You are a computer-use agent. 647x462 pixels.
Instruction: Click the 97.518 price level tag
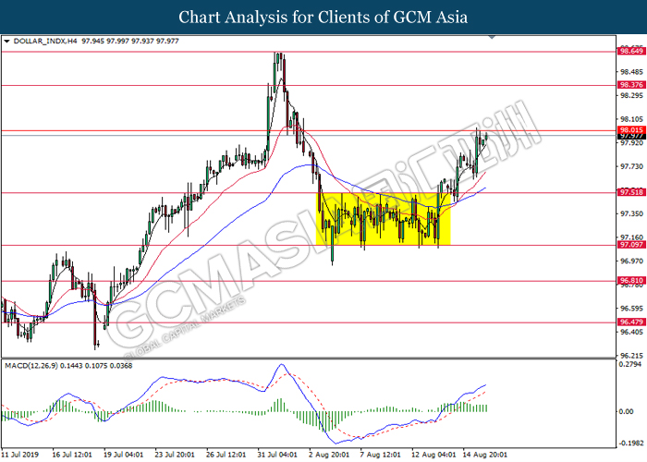click(x=631, y=192)
